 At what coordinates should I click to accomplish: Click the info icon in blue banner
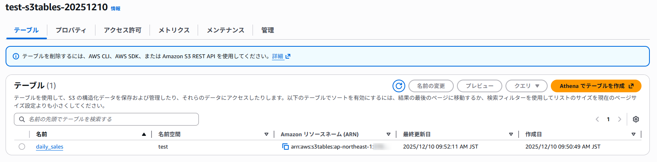[16, 56]
